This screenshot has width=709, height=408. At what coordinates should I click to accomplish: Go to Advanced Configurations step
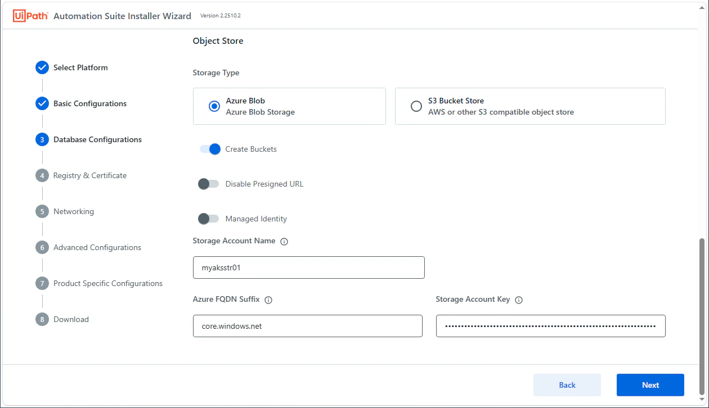97,247
